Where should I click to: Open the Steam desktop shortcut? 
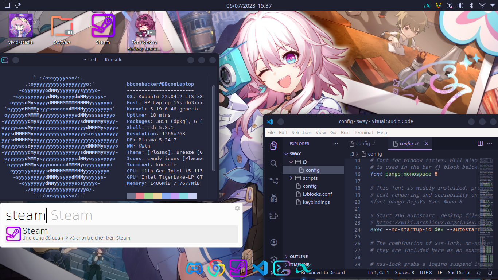103,29
